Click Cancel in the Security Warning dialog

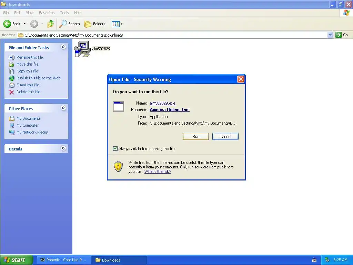[x=225, y=137]
